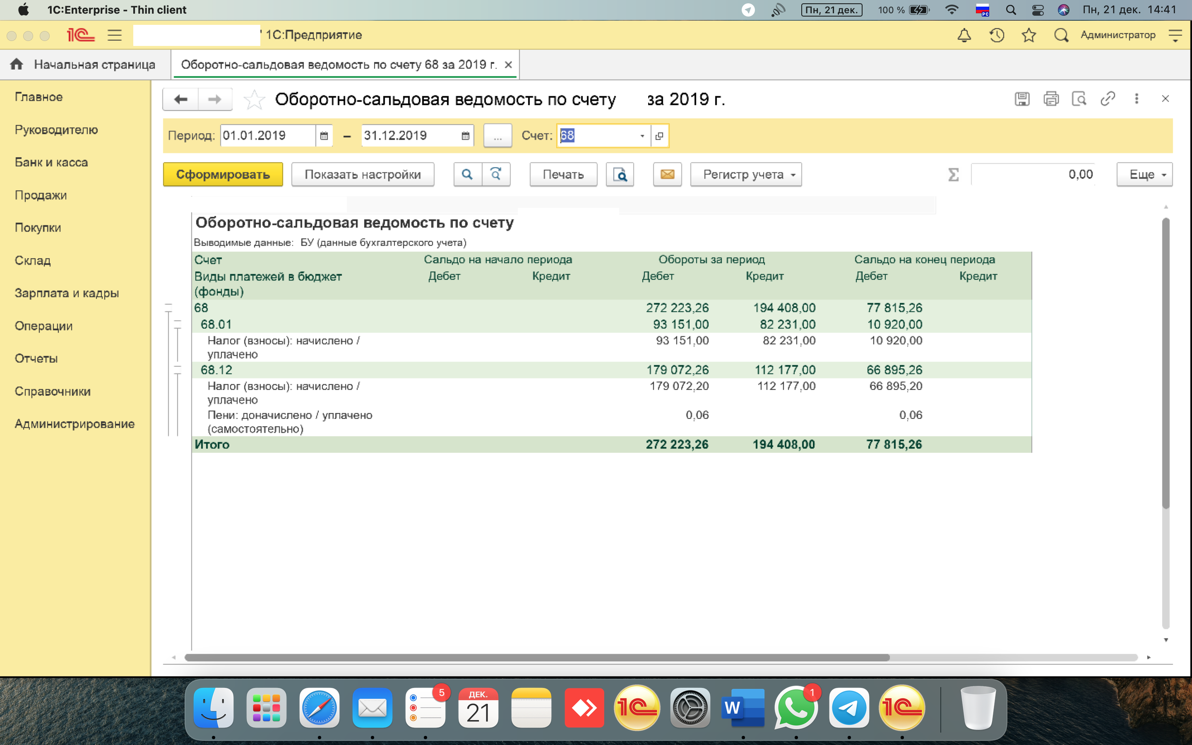Viewport: 1192px width, 745px height.
Task: Print report using top-right printer icon
Action: point(1050,99)
